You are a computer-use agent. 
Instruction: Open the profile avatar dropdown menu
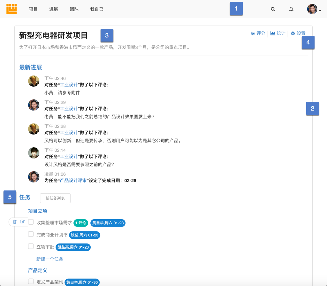(312, 9)
